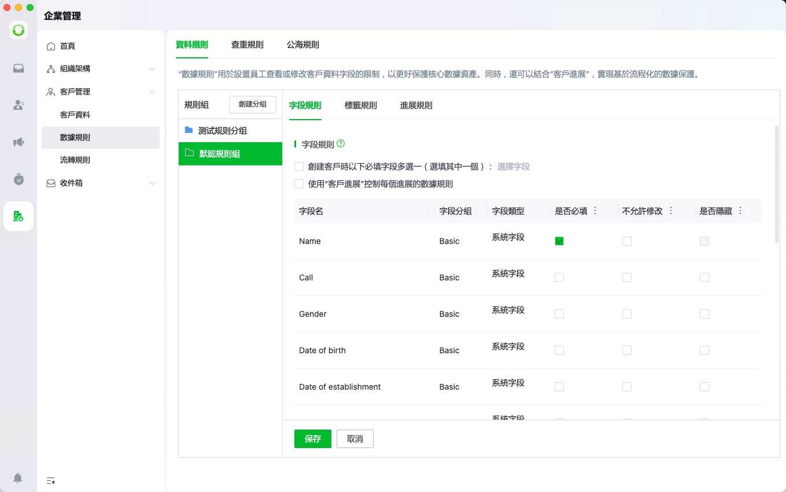
Task: Click the green app logo at top-left
Action: (x=19, y=30)
